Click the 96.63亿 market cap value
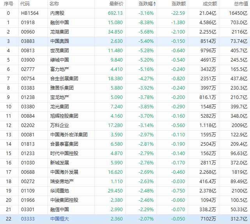The height and width of the screenshot is (224, 250). 239,153
